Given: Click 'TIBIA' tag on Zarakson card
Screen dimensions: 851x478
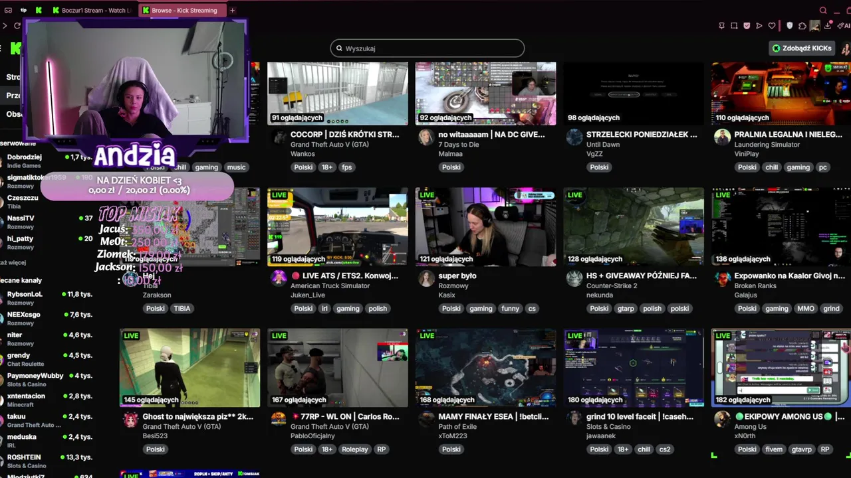Looking at the screenshot, I should (x=182, y=309).
